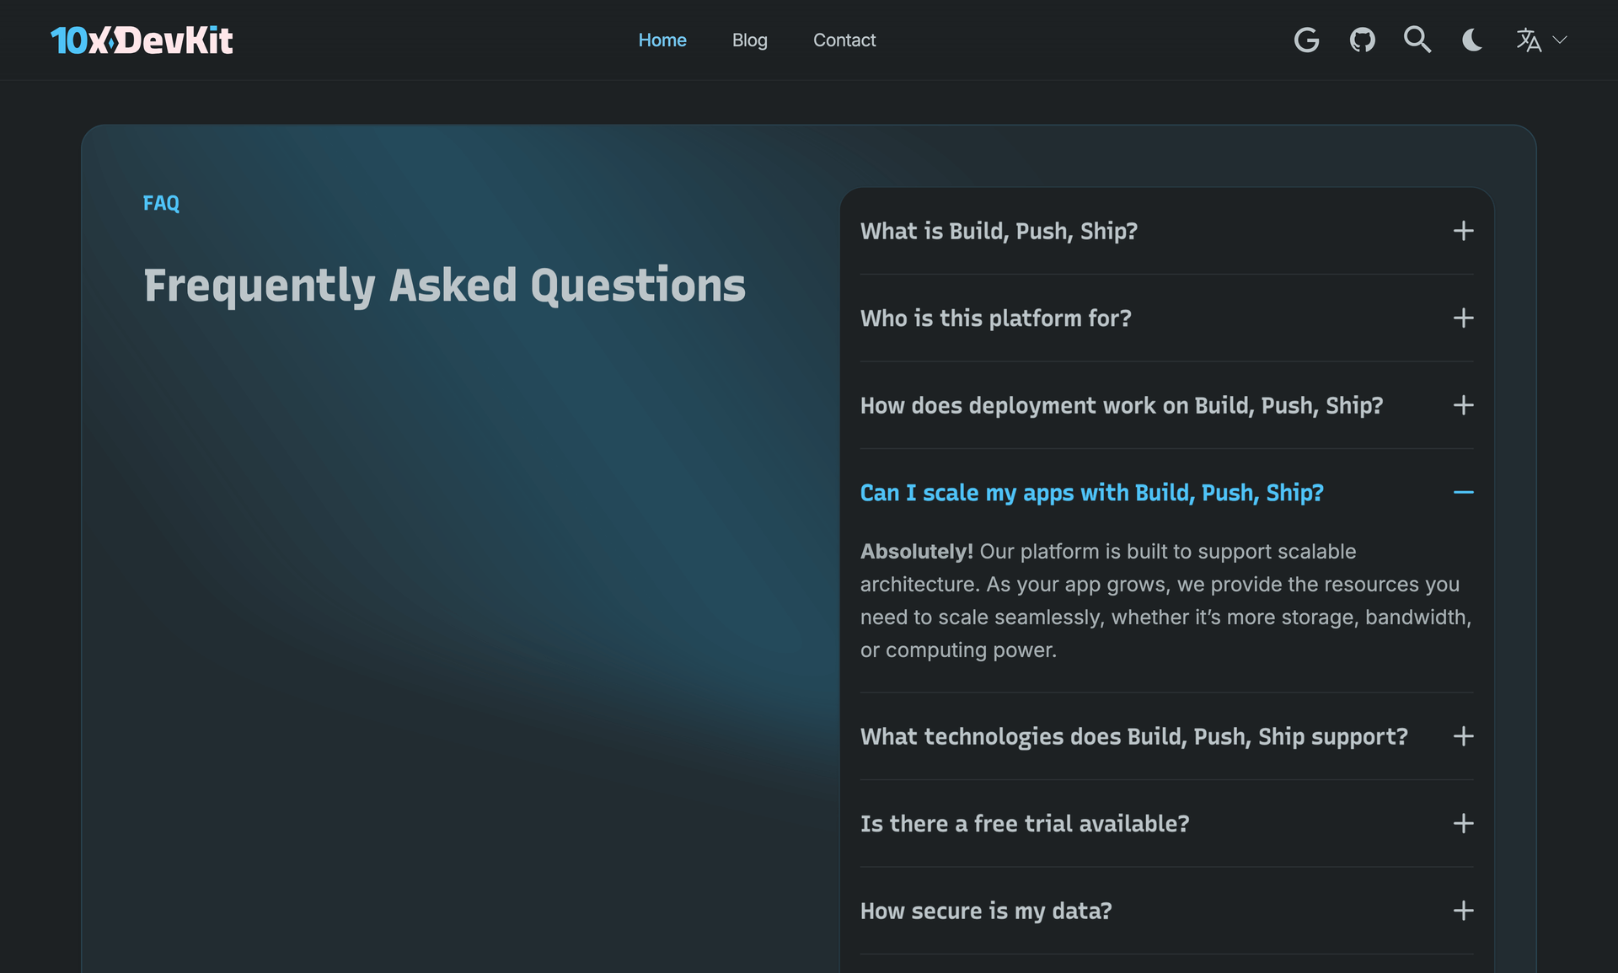Image resolution: width=1618 pixels, height=973 pixels.
Task: Open the Blog nav item
Action: tap(750, 40)
